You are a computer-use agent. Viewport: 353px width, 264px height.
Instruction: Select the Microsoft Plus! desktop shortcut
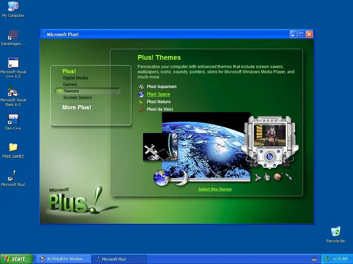point(13,178)
